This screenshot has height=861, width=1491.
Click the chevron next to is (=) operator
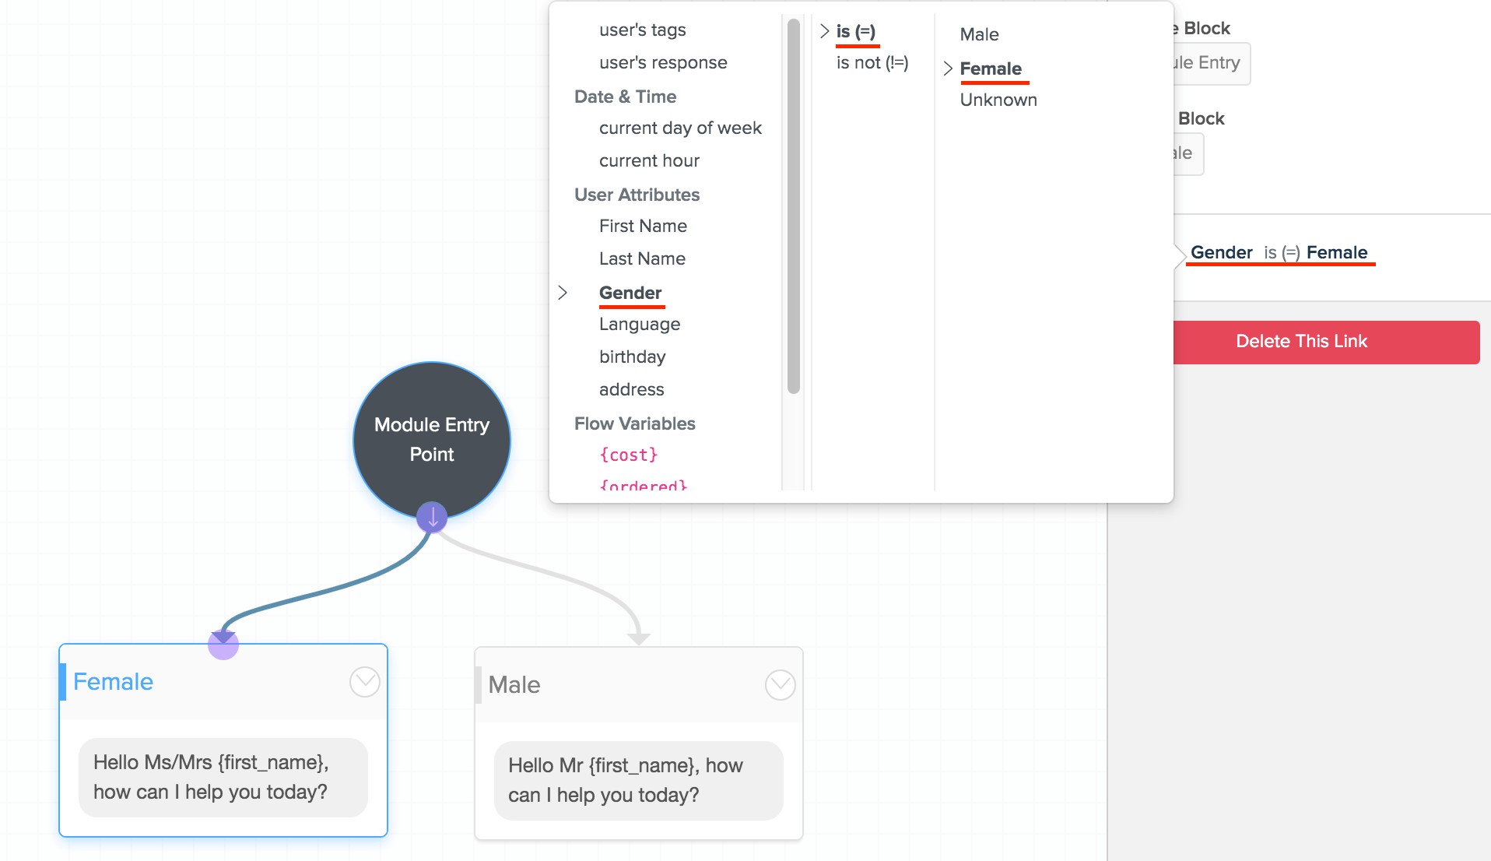(825, 31)
